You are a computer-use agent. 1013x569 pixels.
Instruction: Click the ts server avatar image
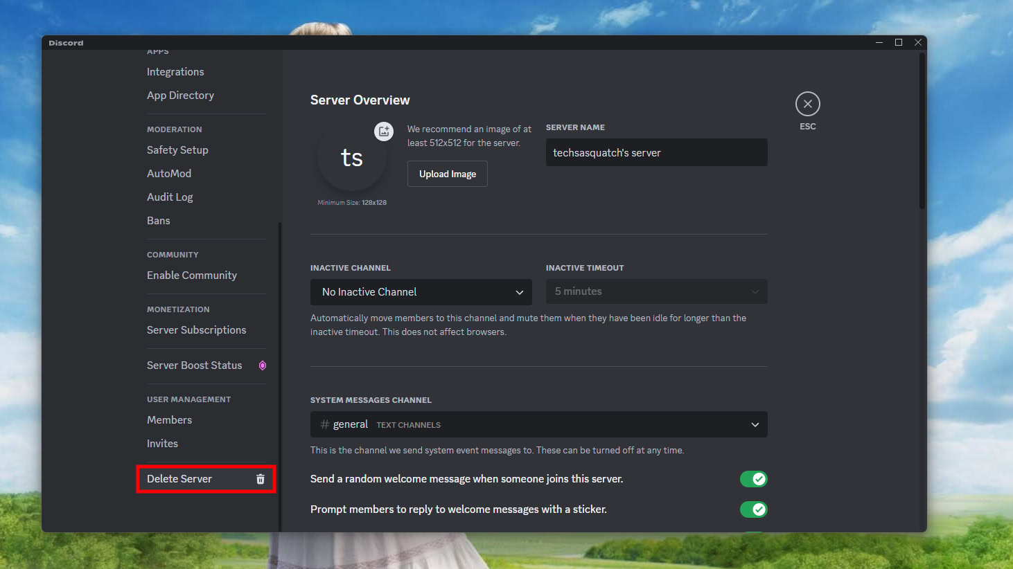coord(352,158)
